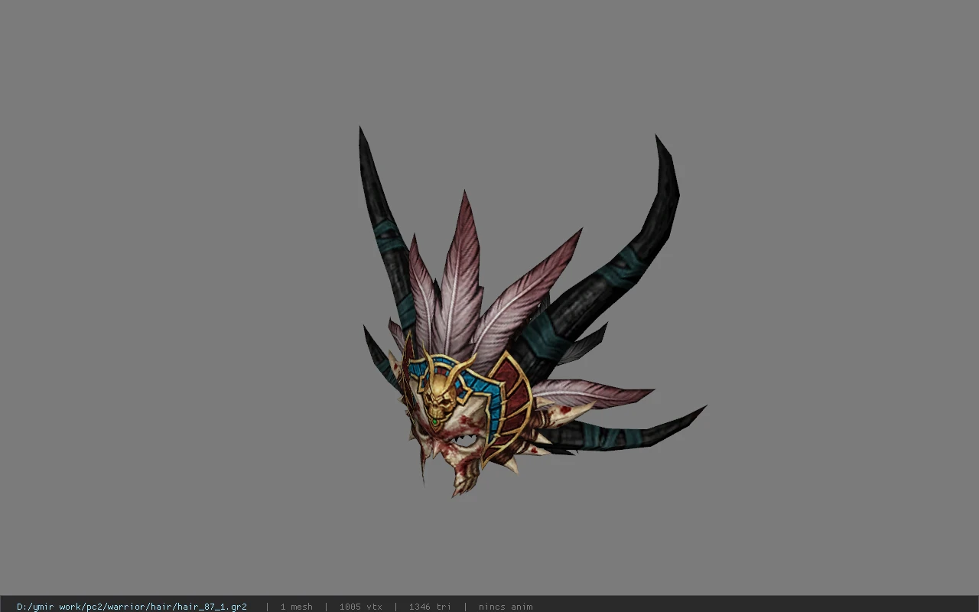Click the "1005 vtx" vertex count
This screenshot has height=612, width=979.
coord(360,607)
